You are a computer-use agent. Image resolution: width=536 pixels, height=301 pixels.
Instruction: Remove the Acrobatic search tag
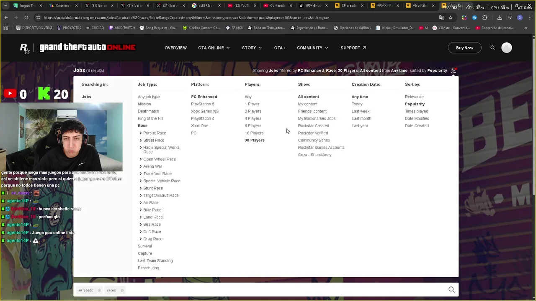[x=99, y=290]
